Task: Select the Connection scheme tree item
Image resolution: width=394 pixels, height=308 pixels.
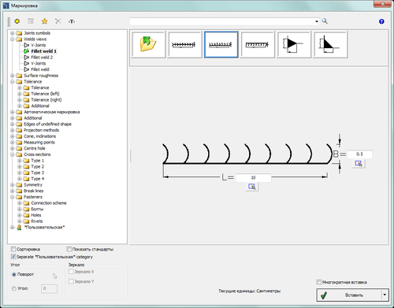Action: (49, 203)
